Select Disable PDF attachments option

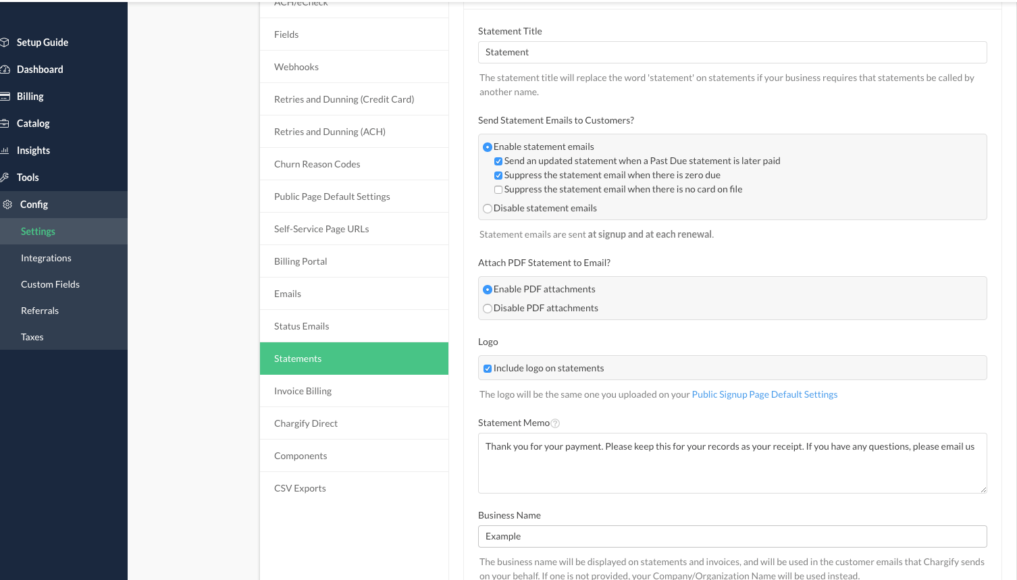[x=488, y=309]
